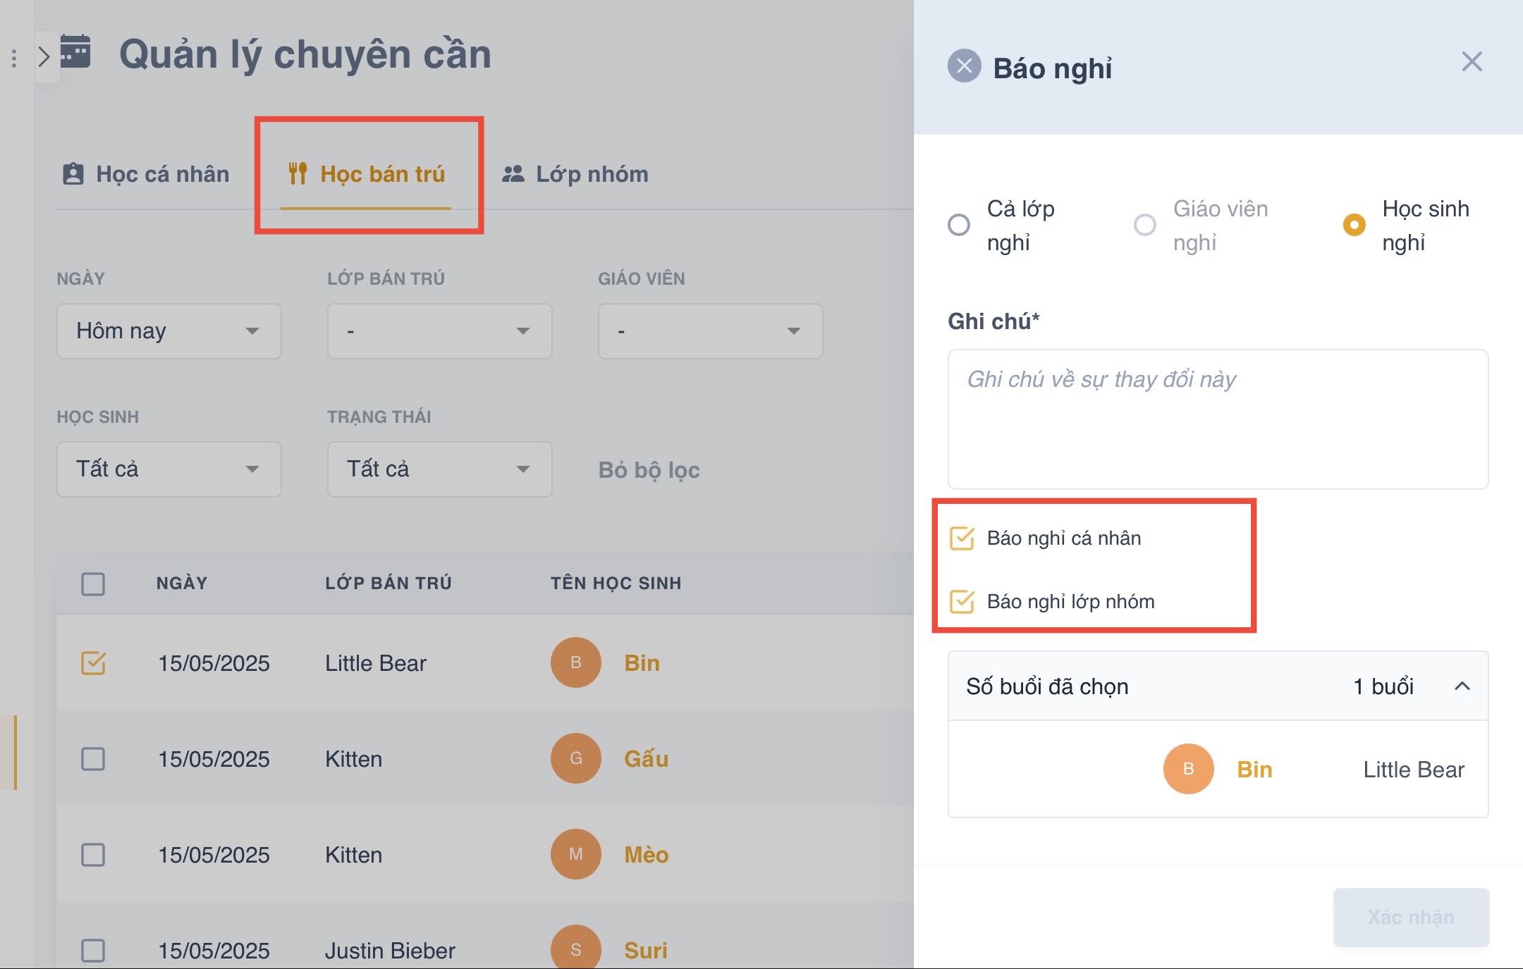Image resolution: width=1523 pixels, height=969 pixels.
Task: Click the round X icon beside Báo nghỉ
Action: tap(964, 66)
